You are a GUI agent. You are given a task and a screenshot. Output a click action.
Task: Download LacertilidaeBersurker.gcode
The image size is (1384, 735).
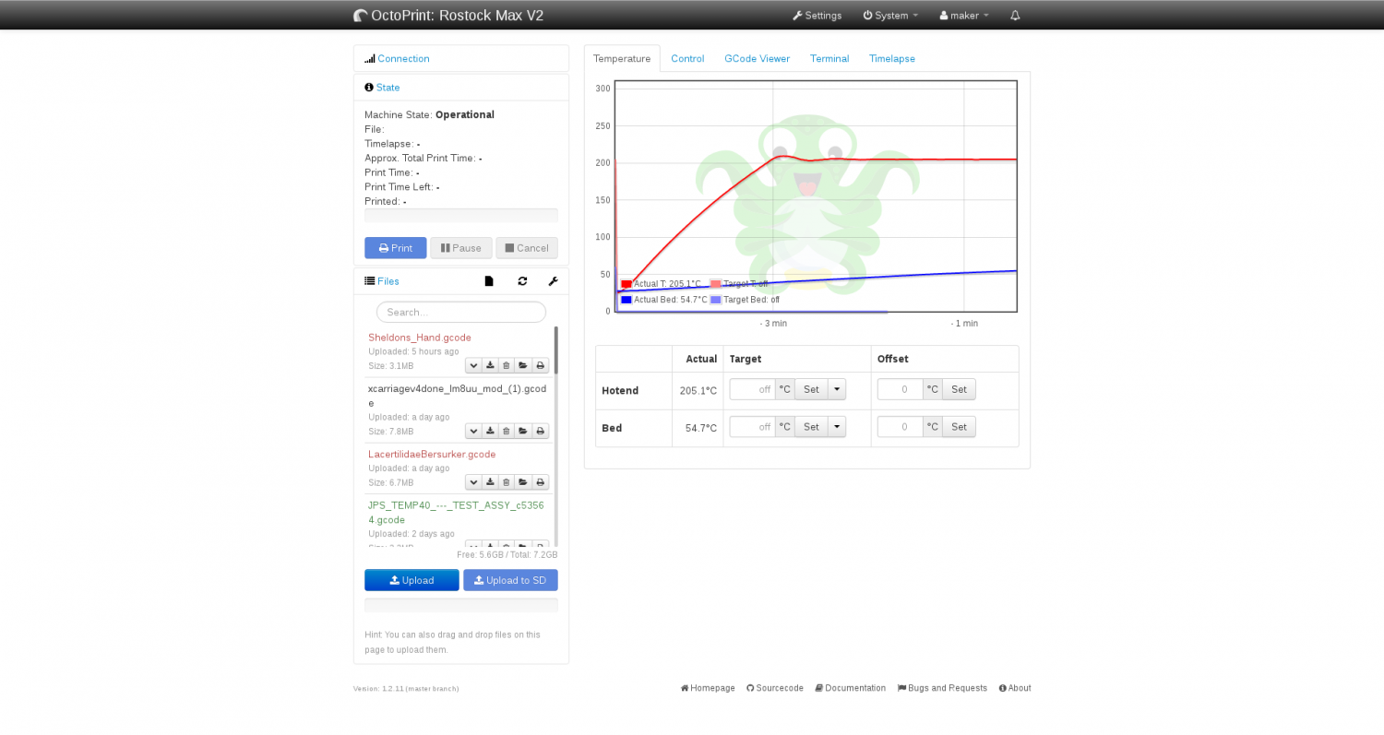[490, 481]
